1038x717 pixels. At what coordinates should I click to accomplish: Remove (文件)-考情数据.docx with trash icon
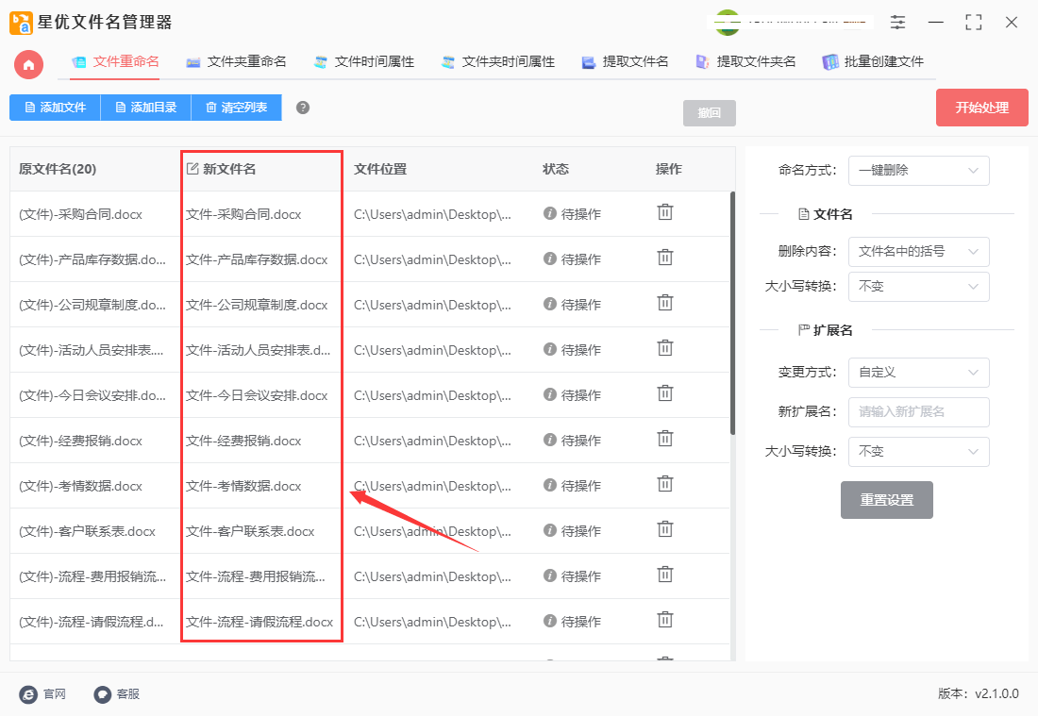pyautogui.click(x=665, y=485)
